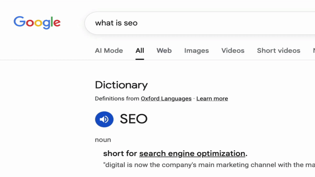Click the Google logo
This screenshot has height=177, width=315.
tap(37, 22)
